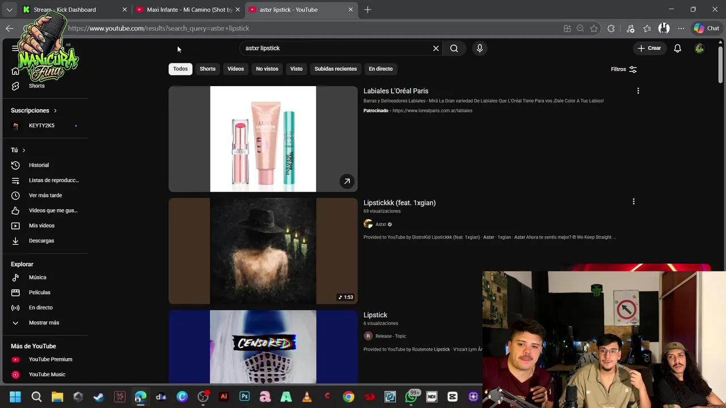
Task: Open Windows Start menu
Action: pyautogui.click(x=15, y=397)
